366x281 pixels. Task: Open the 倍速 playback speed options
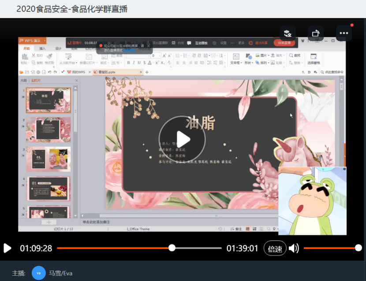click(275, 248)
